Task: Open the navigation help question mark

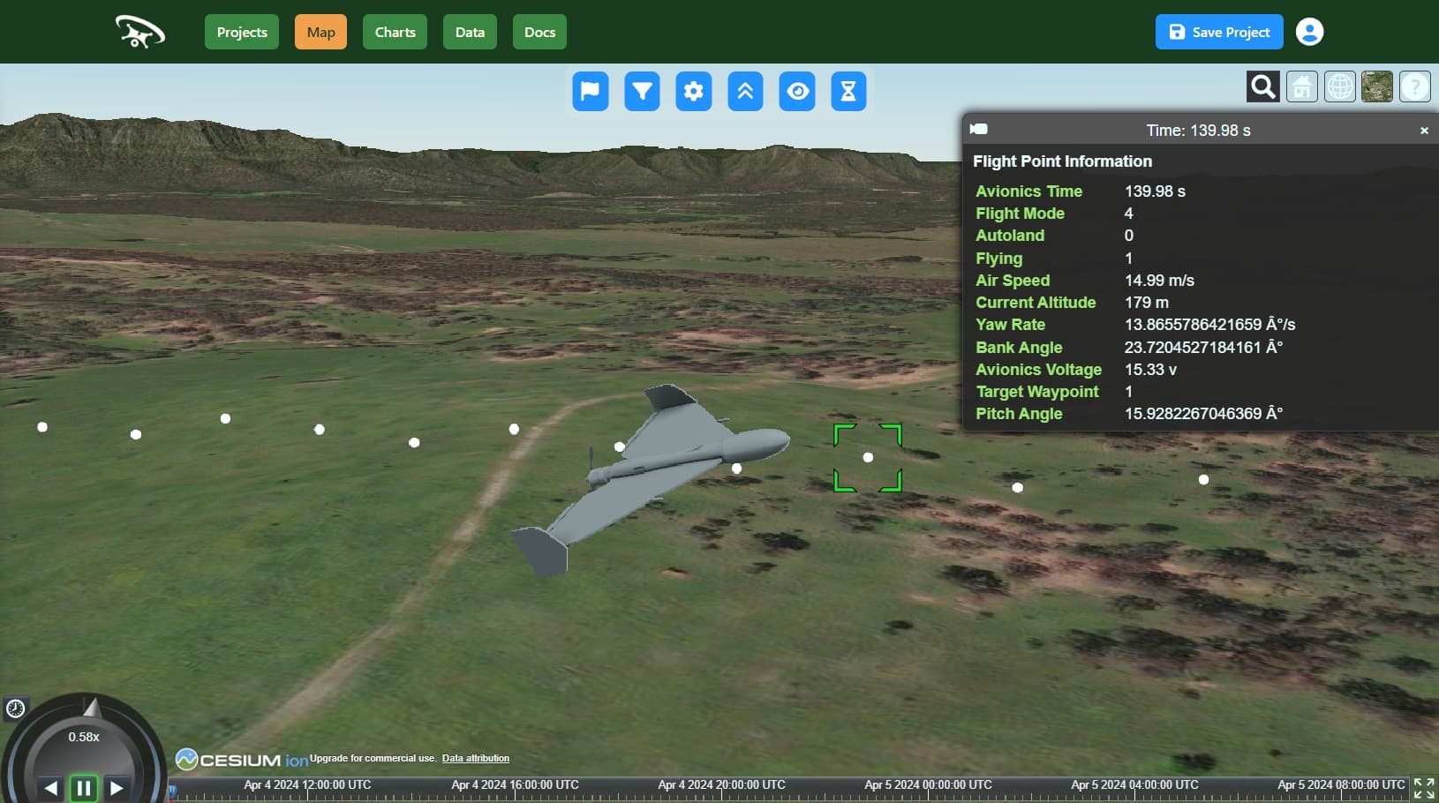Action: pos(1415,86)
